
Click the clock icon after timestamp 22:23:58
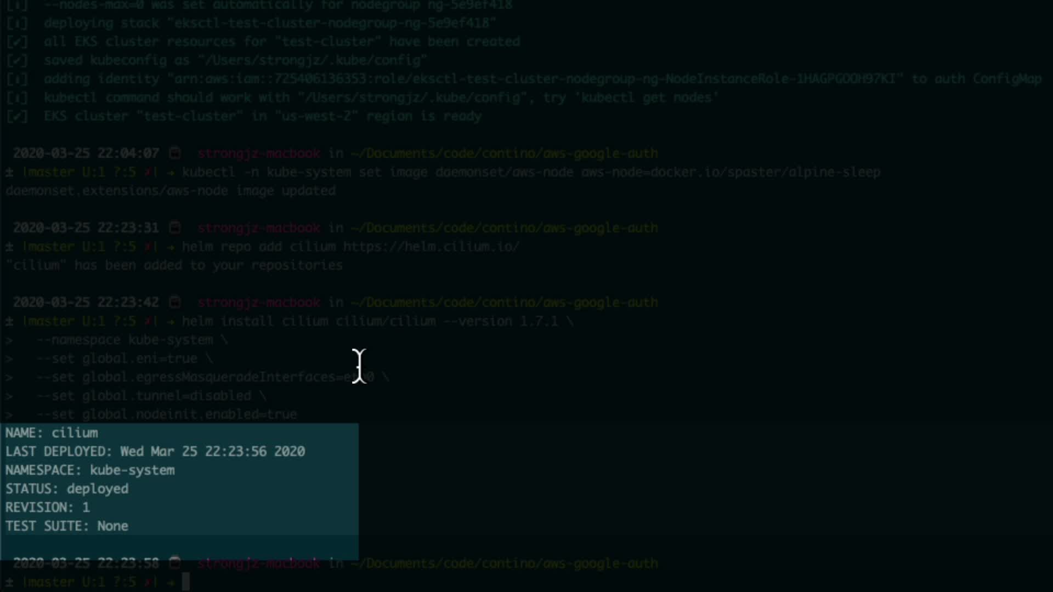point(175,562)
